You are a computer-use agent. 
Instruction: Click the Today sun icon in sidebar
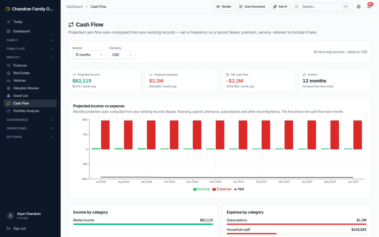coord(8,22)
